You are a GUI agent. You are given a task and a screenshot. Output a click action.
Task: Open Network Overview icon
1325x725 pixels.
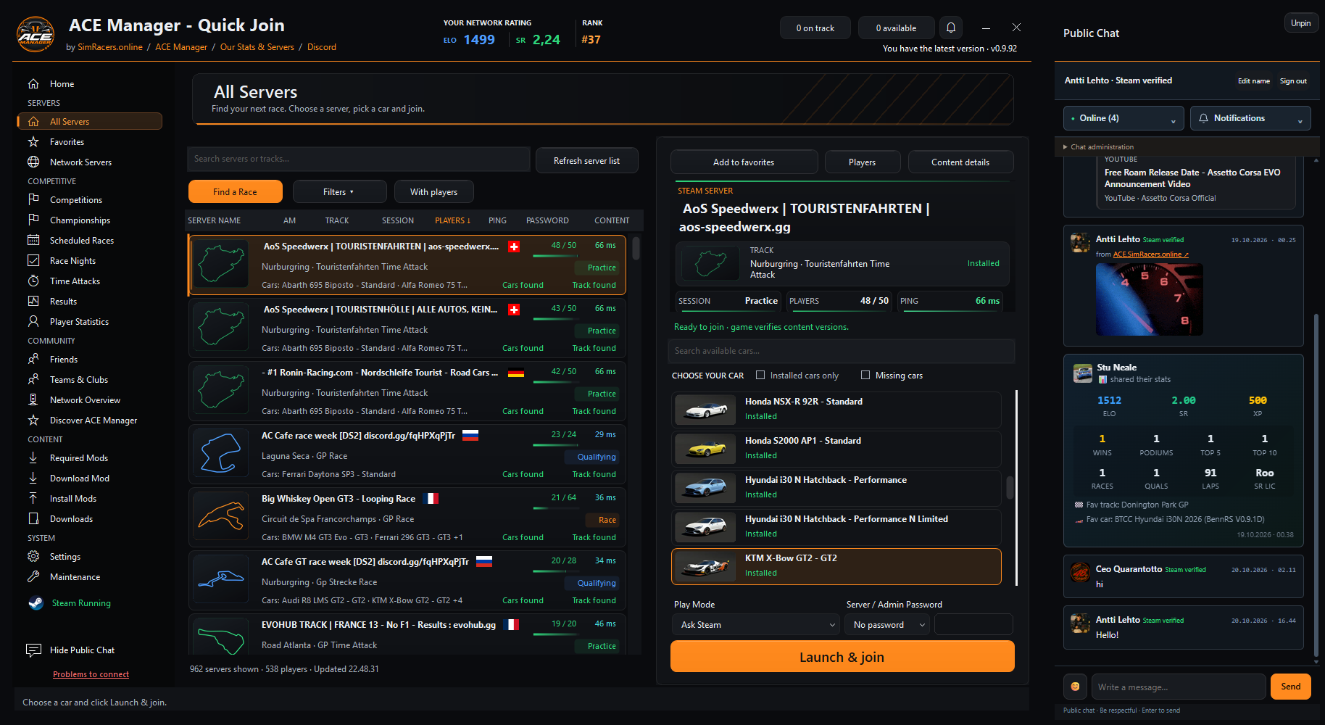33,399
